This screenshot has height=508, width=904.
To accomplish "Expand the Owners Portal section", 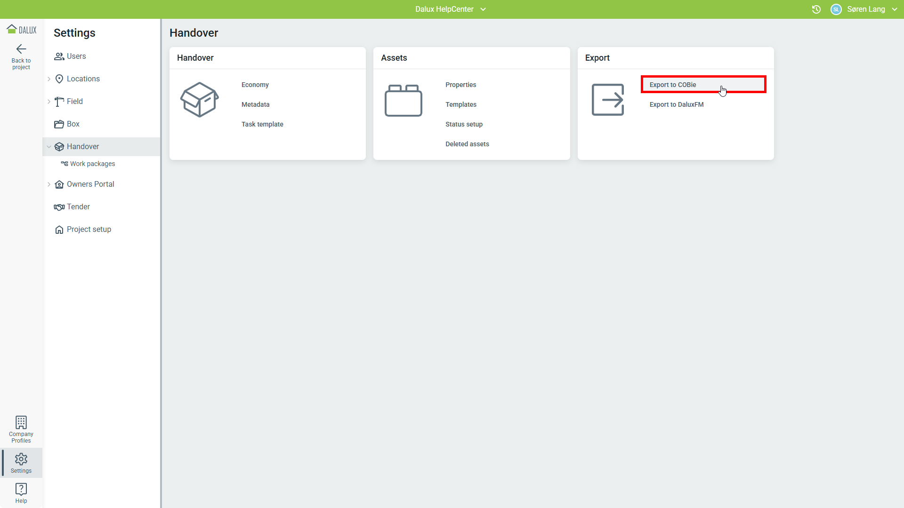I will [49, 184].
